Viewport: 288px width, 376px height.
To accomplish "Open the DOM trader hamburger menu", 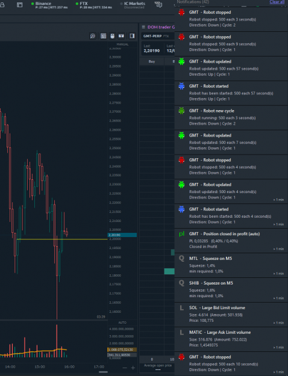I will (143, 27).
